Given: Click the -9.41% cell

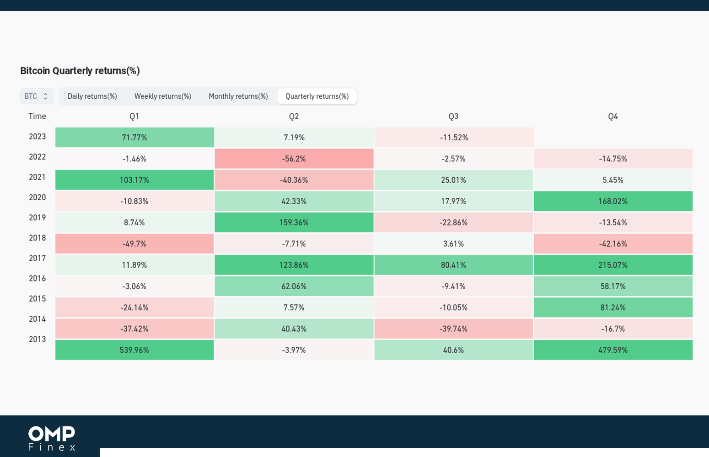Looking at the screenshot, I should click(x=454, y=286).
